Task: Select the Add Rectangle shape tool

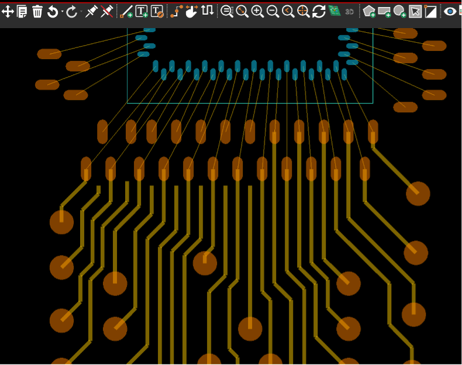Action: [384, 12]
